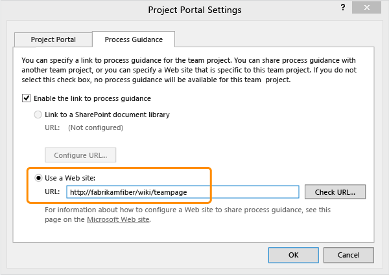Toggle Enable the link to process guidance
This screenshot has width=389, height=275.
(27, 98)
